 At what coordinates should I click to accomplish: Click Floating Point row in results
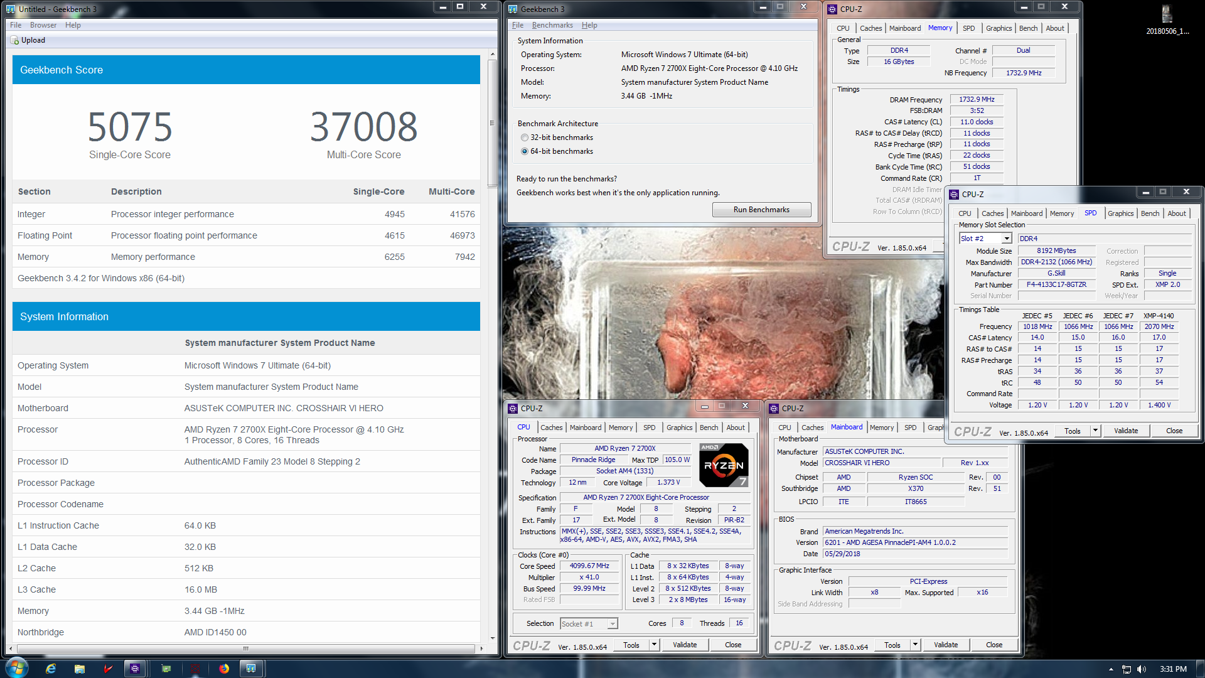(246, 235)
